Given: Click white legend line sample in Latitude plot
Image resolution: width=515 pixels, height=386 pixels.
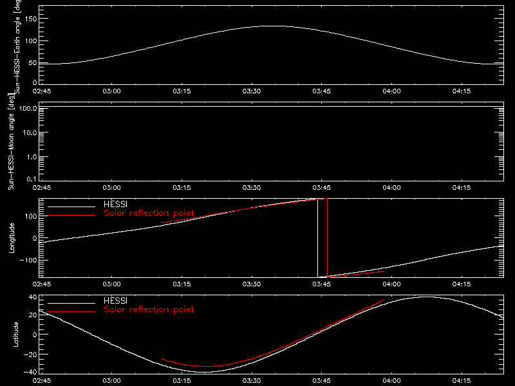Looking at the screenshot, I should (x=71, y=303).
